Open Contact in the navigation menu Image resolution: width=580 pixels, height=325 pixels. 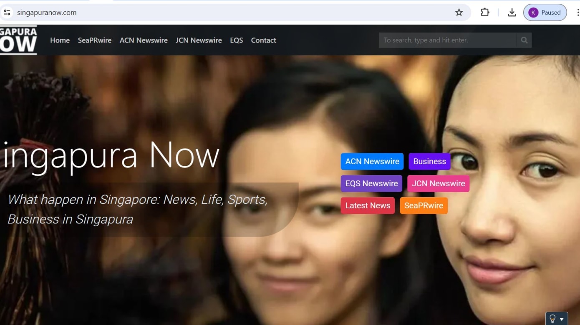click(x=263, y=40)
